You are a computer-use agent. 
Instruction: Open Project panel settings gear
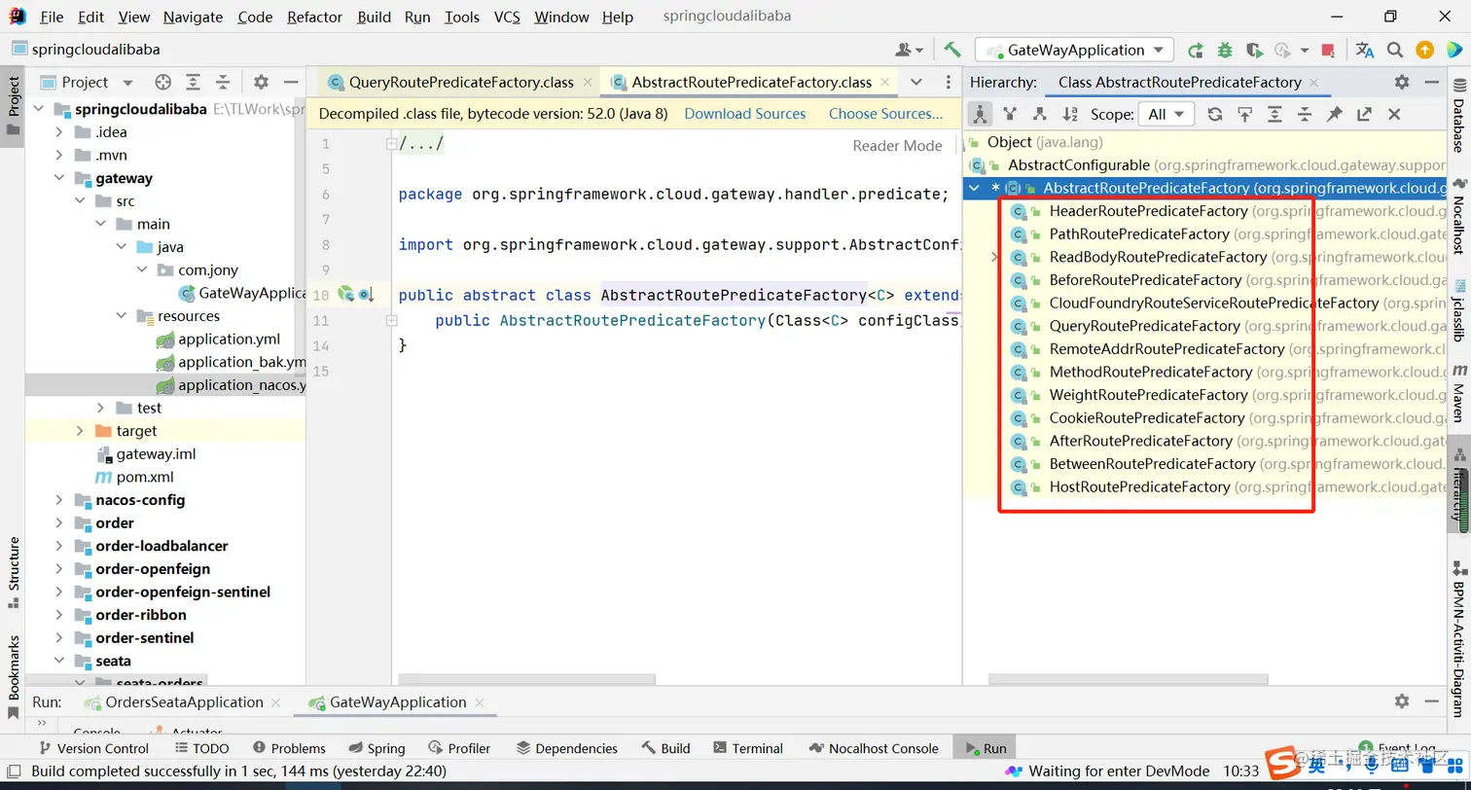(x=261, y=82)
